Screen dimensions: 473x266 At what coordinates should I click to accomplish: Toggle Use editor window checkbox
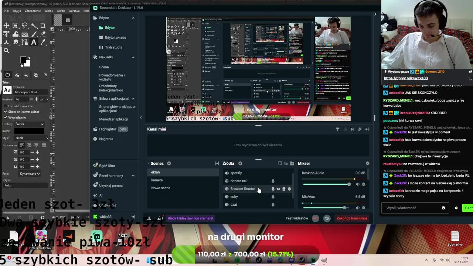6,106
